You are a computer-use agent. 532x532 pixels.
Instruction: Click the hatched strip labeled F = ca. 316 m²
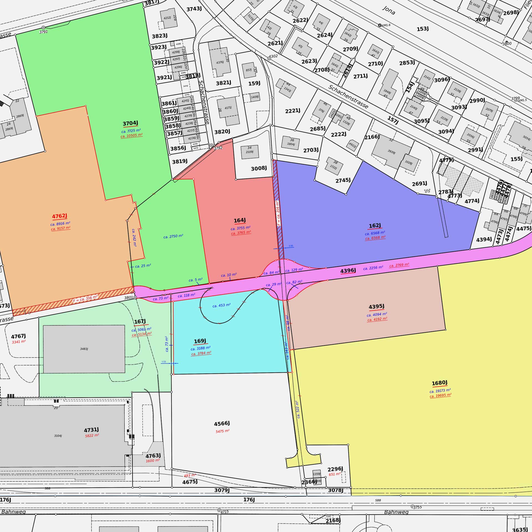coord(85,299)
